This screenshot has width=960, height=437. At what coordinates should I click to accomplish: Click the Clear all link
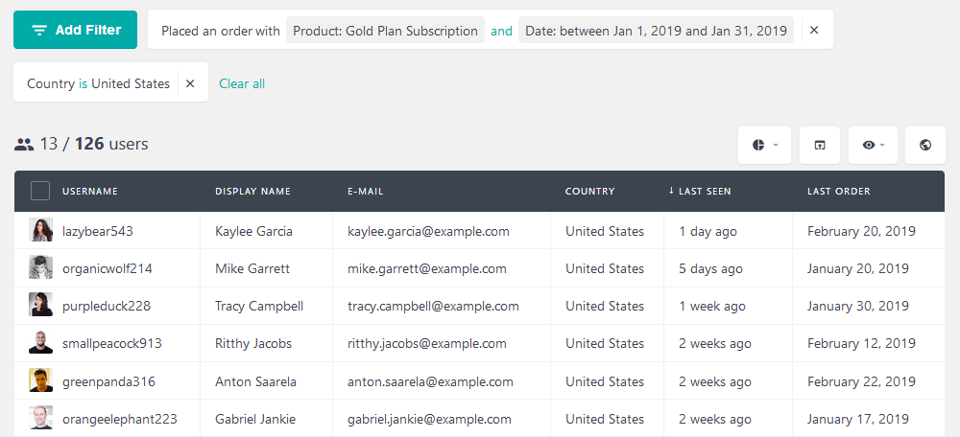tap(242, 83)
